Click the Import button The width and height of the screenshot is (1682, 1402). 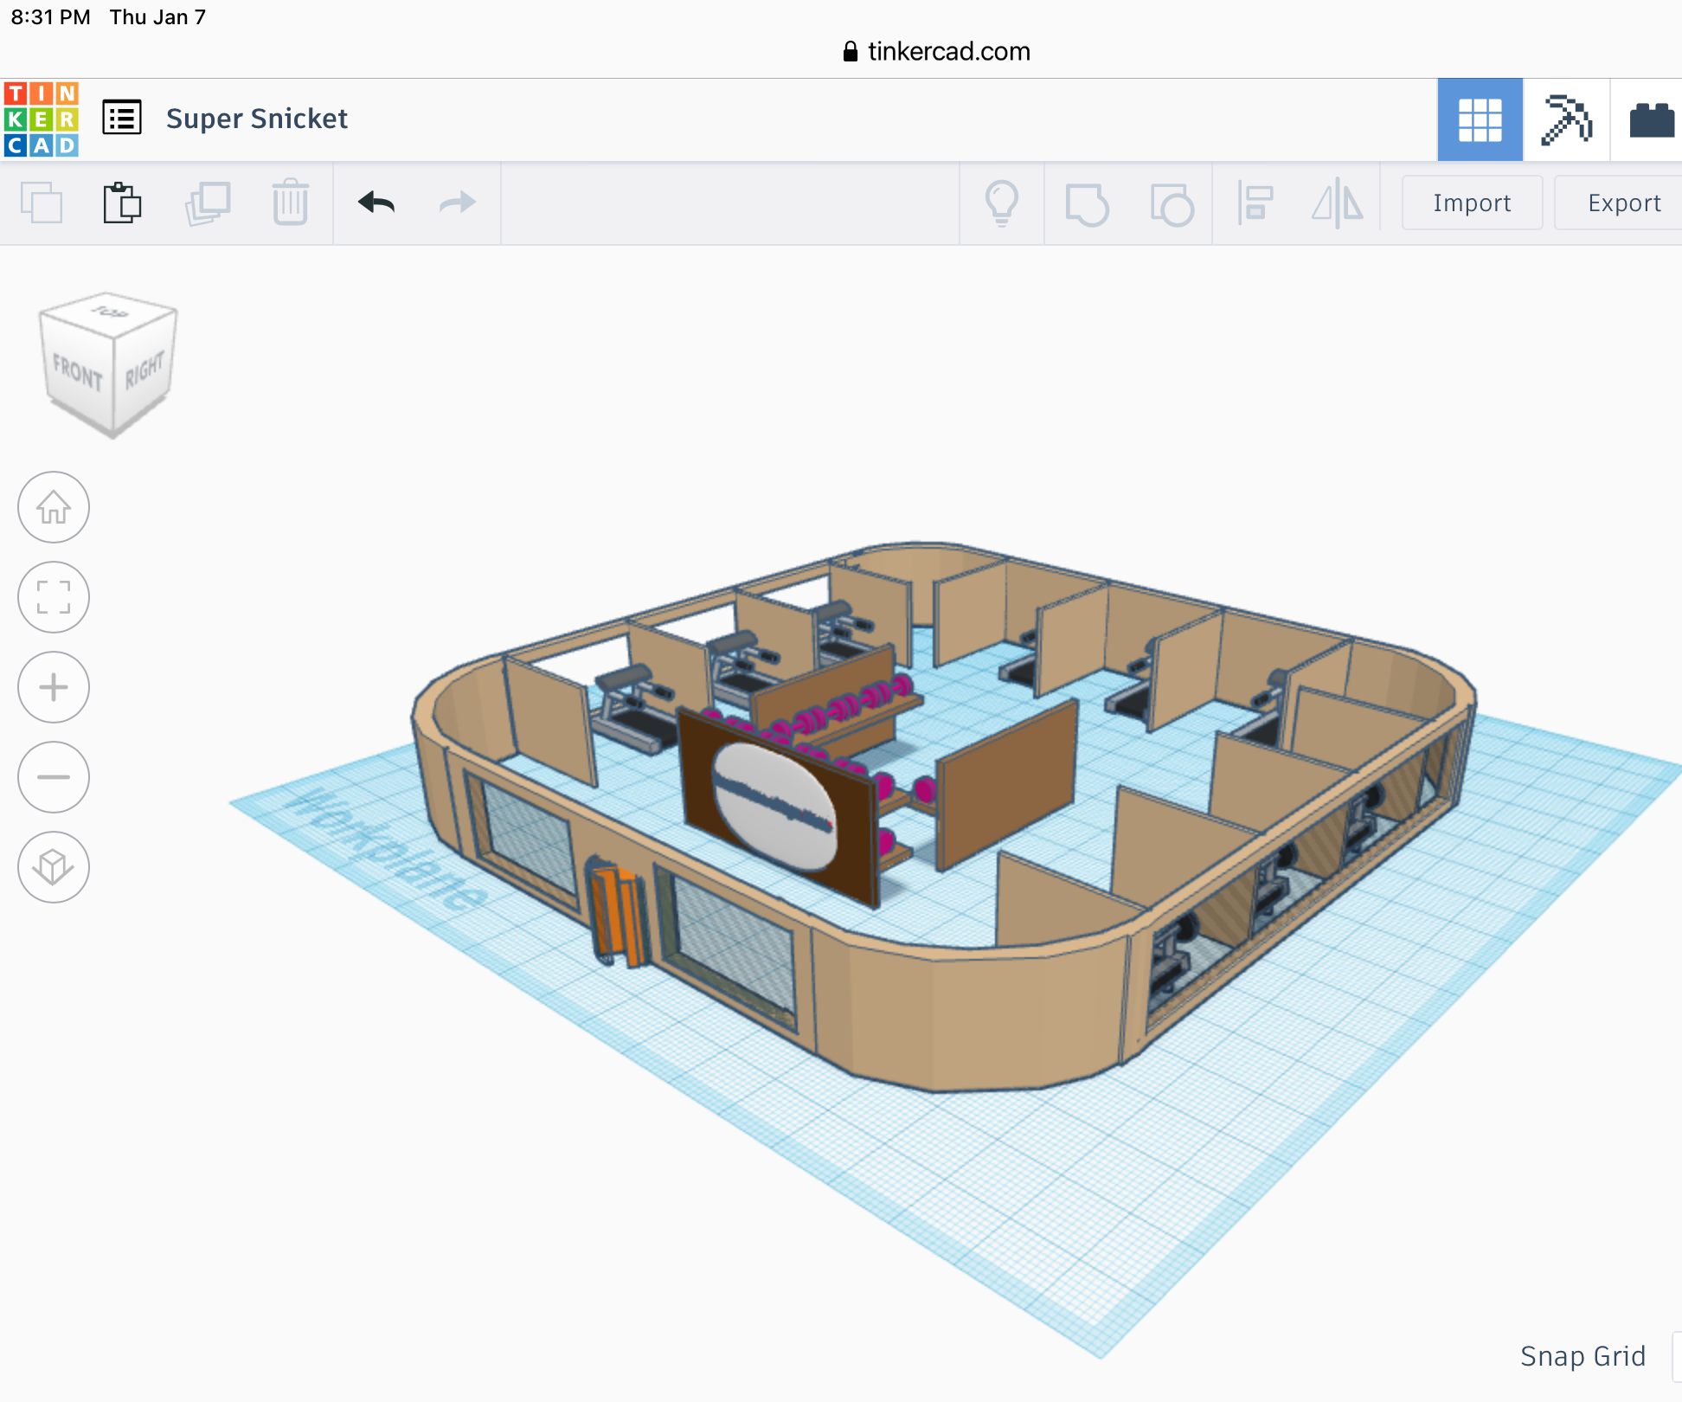1471,203
